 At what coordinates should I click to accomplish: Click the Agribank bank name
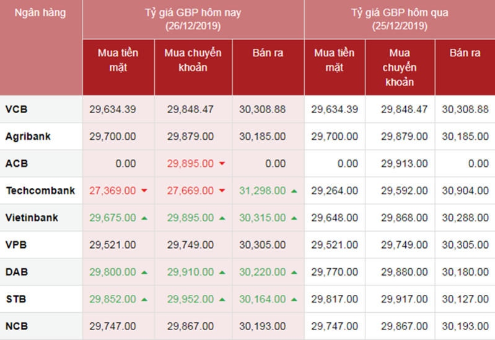[x=28, y=137]
